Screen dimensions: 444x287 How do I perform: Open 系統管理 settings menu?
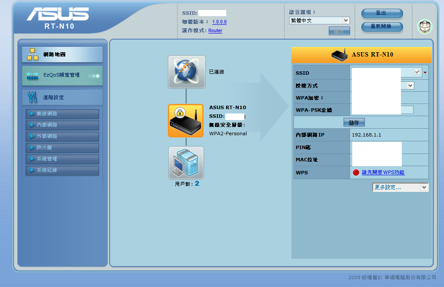click(62, 159)
